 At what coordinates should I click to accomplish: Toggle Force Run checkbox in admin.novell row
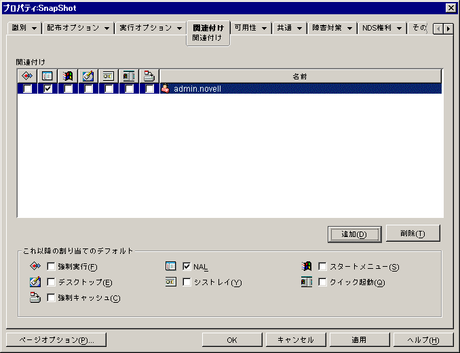28,89
